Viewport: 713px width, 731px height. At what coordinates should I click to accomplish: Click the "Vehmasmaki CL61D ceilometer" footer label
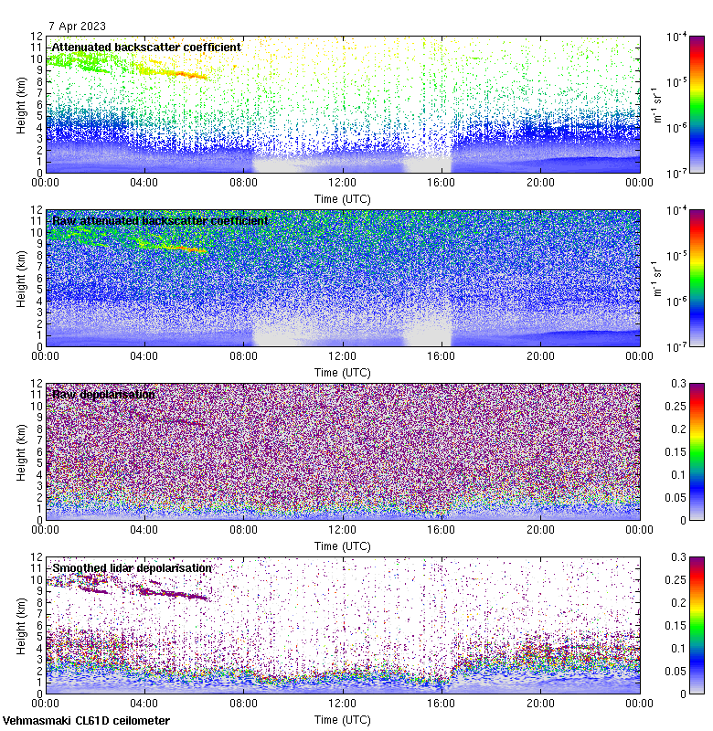pyautogui.click(x=86, y=720)
